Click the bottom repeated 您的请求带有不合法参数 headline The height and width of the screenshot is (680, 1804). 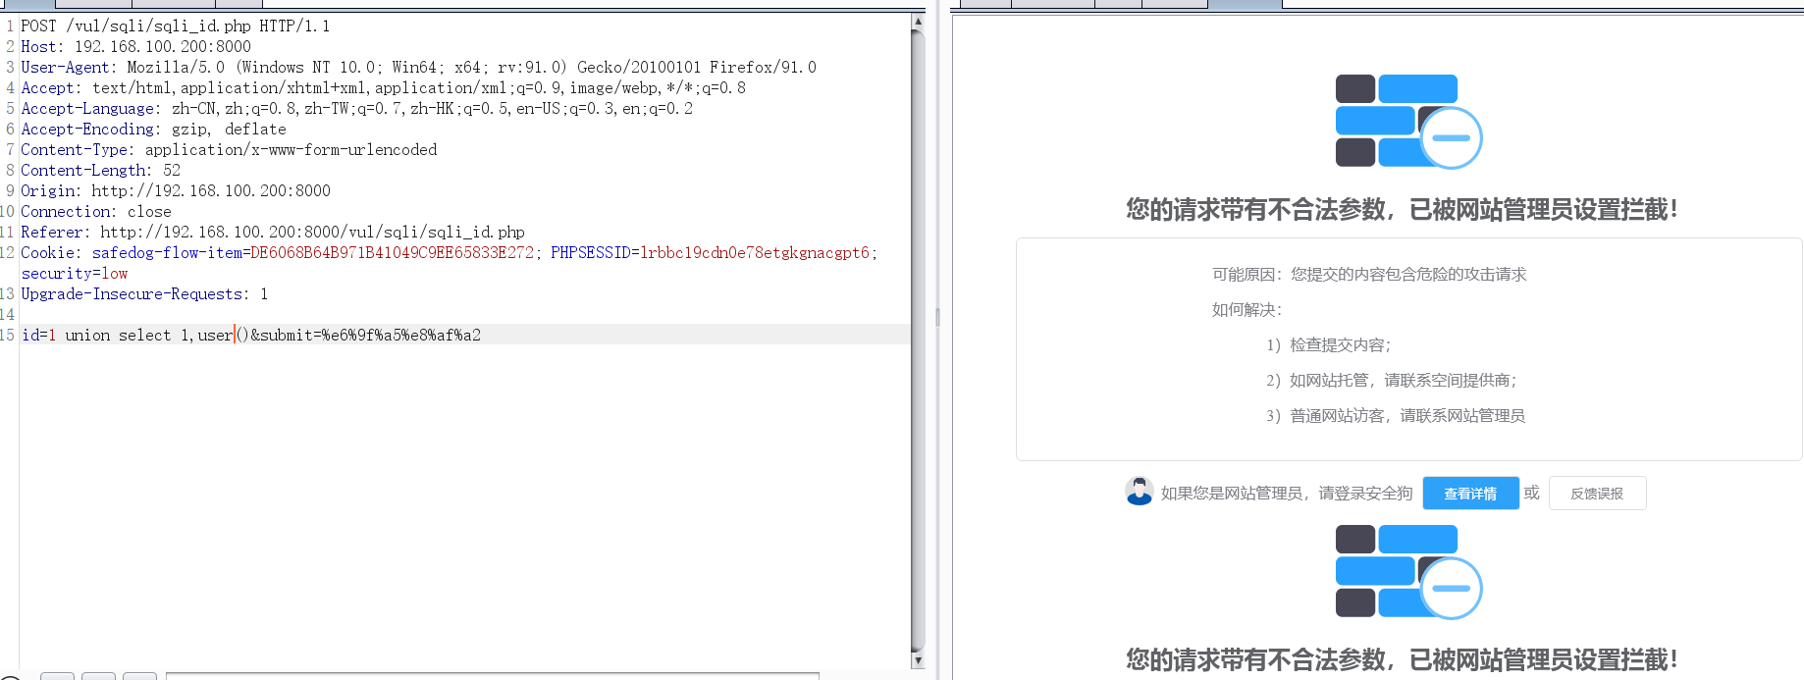pos(1402,659)
